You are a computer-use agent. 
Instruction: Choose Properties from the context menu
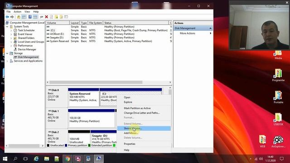tap(144, 144)
